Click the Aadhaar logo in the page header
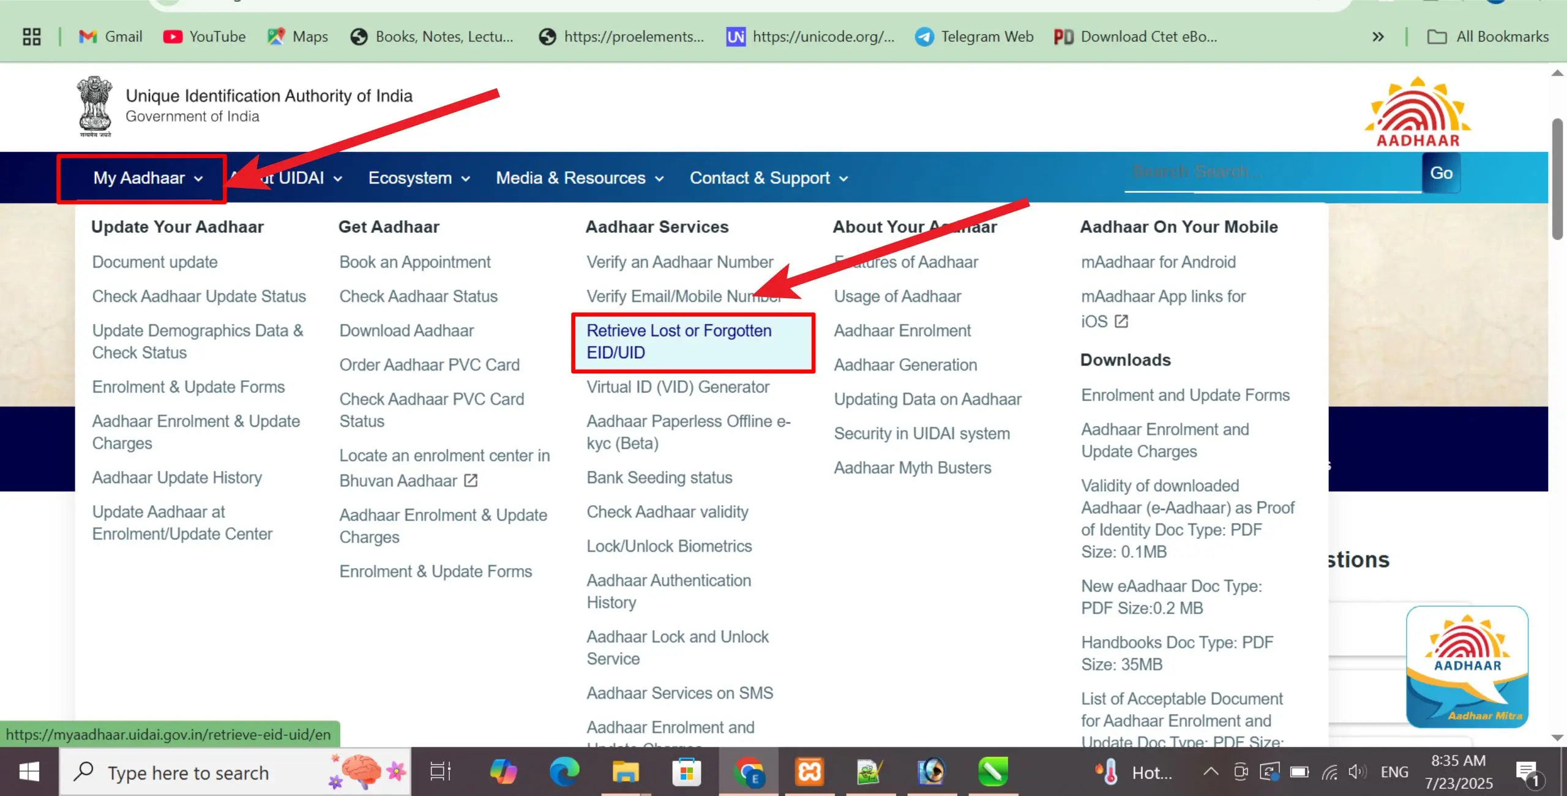Screen dimensions: 1567x796 click(x=1418, y=112)
